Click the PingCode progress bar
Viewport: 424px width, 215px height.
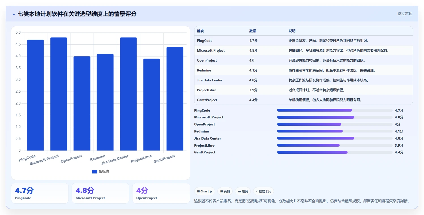coord(335,110)
